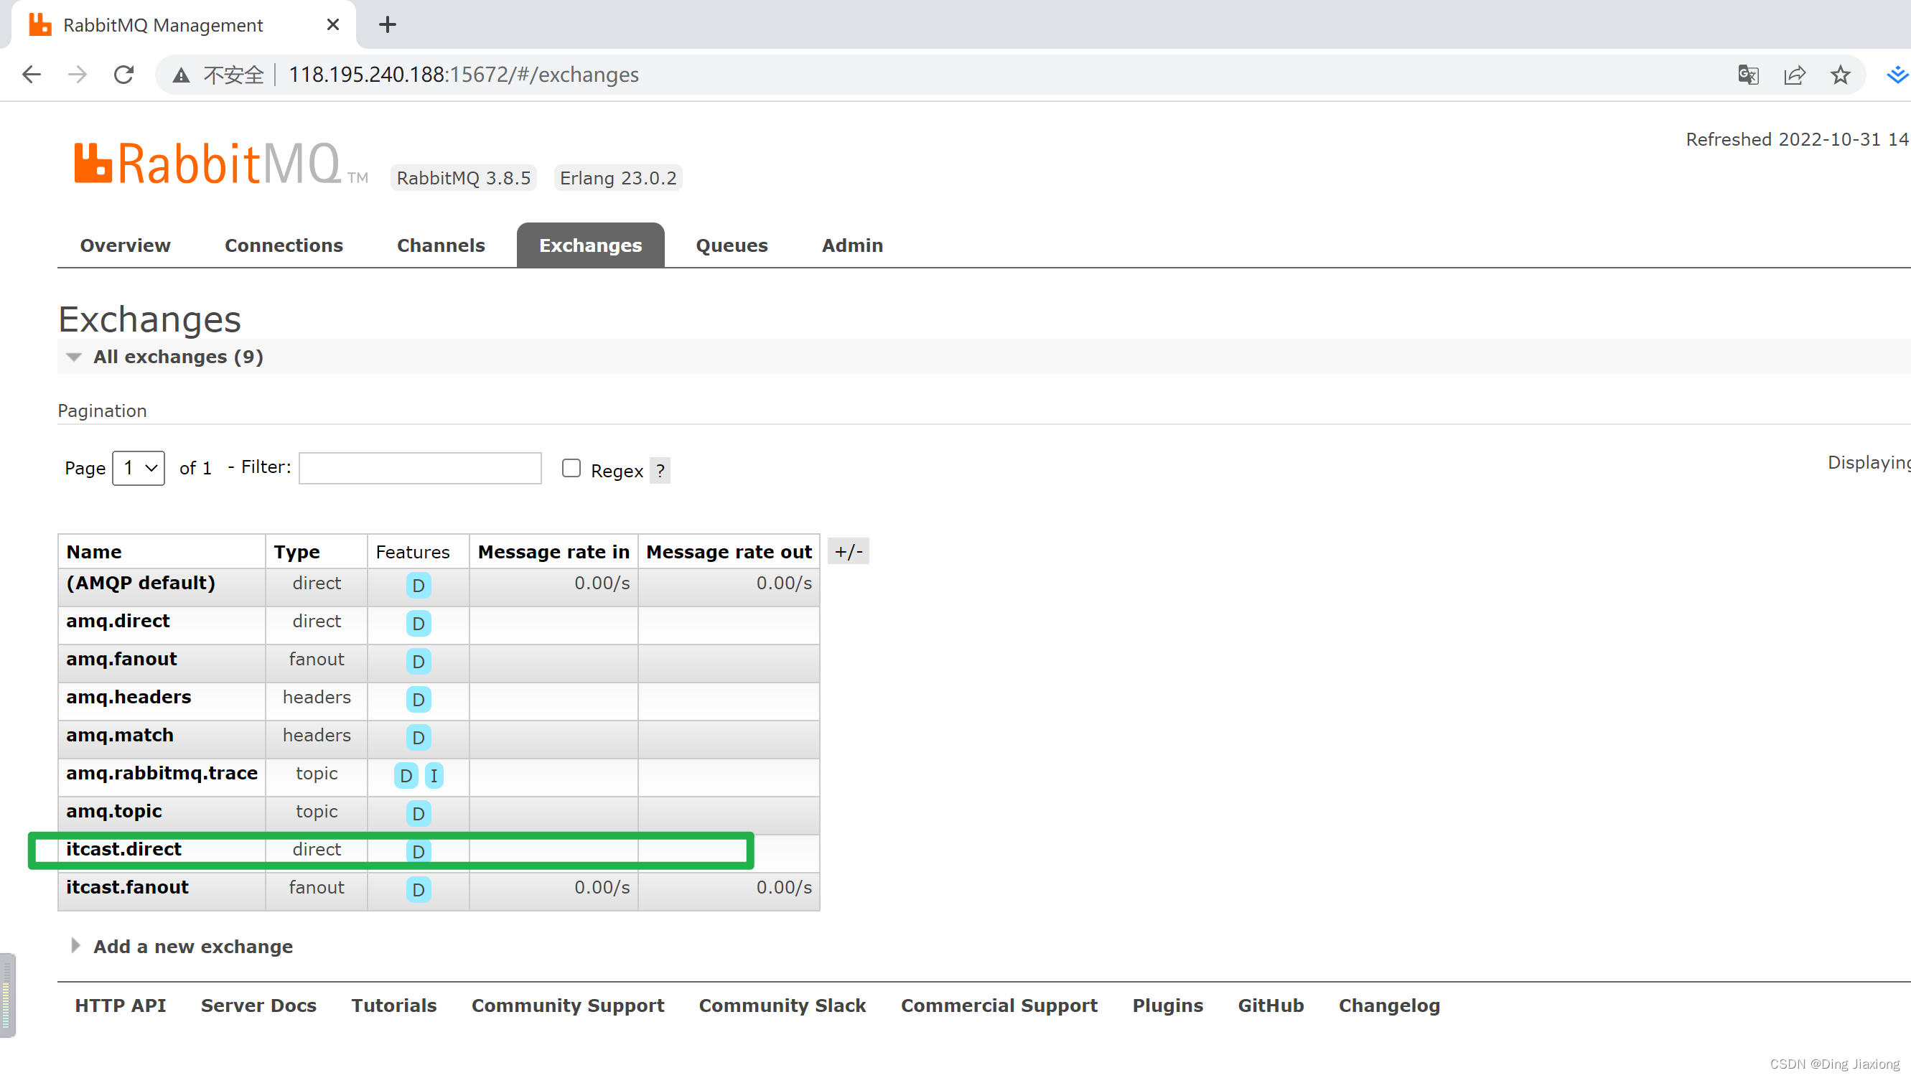This screenshot has width=1911, height=1078.
Task: Open the HTTP API footer link
Action: coord(120,1006)
